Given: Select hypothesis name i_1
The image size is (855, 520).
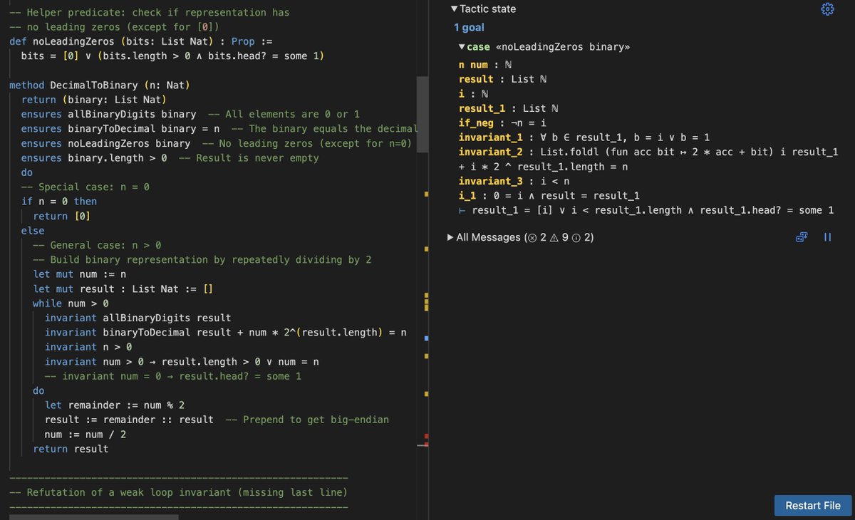Looking at the screenshot, I should 467,195.
